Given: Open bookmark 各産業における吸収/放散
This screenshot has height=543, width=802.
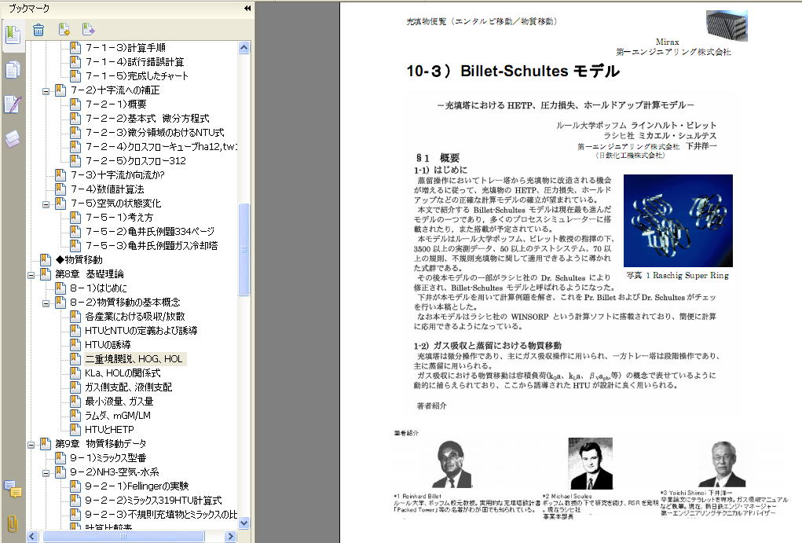Looking at the screenshot, I should [x=135, y=316].
